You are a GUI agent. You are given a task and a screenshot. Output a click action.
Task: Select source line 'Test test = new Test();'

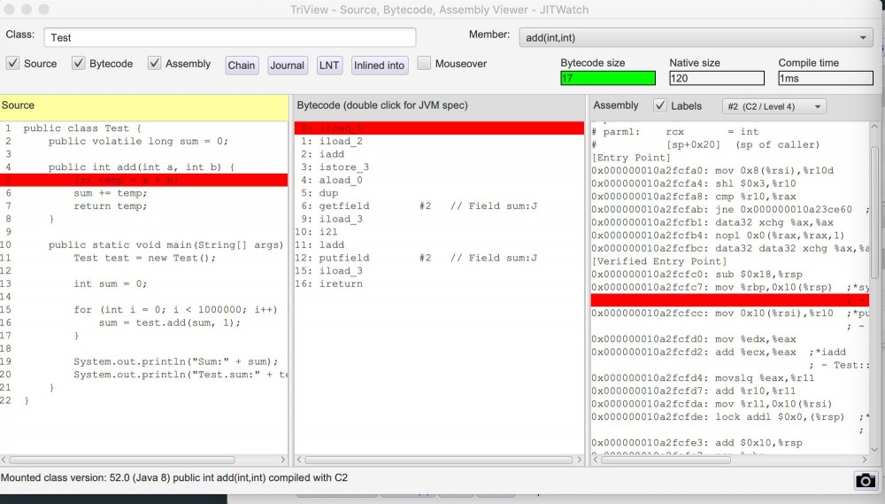144,259
